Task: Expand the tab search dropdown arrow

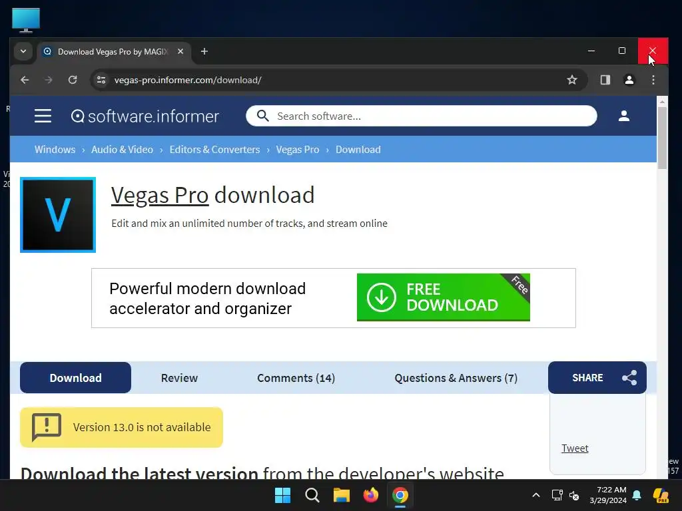Action: point(23,51)
